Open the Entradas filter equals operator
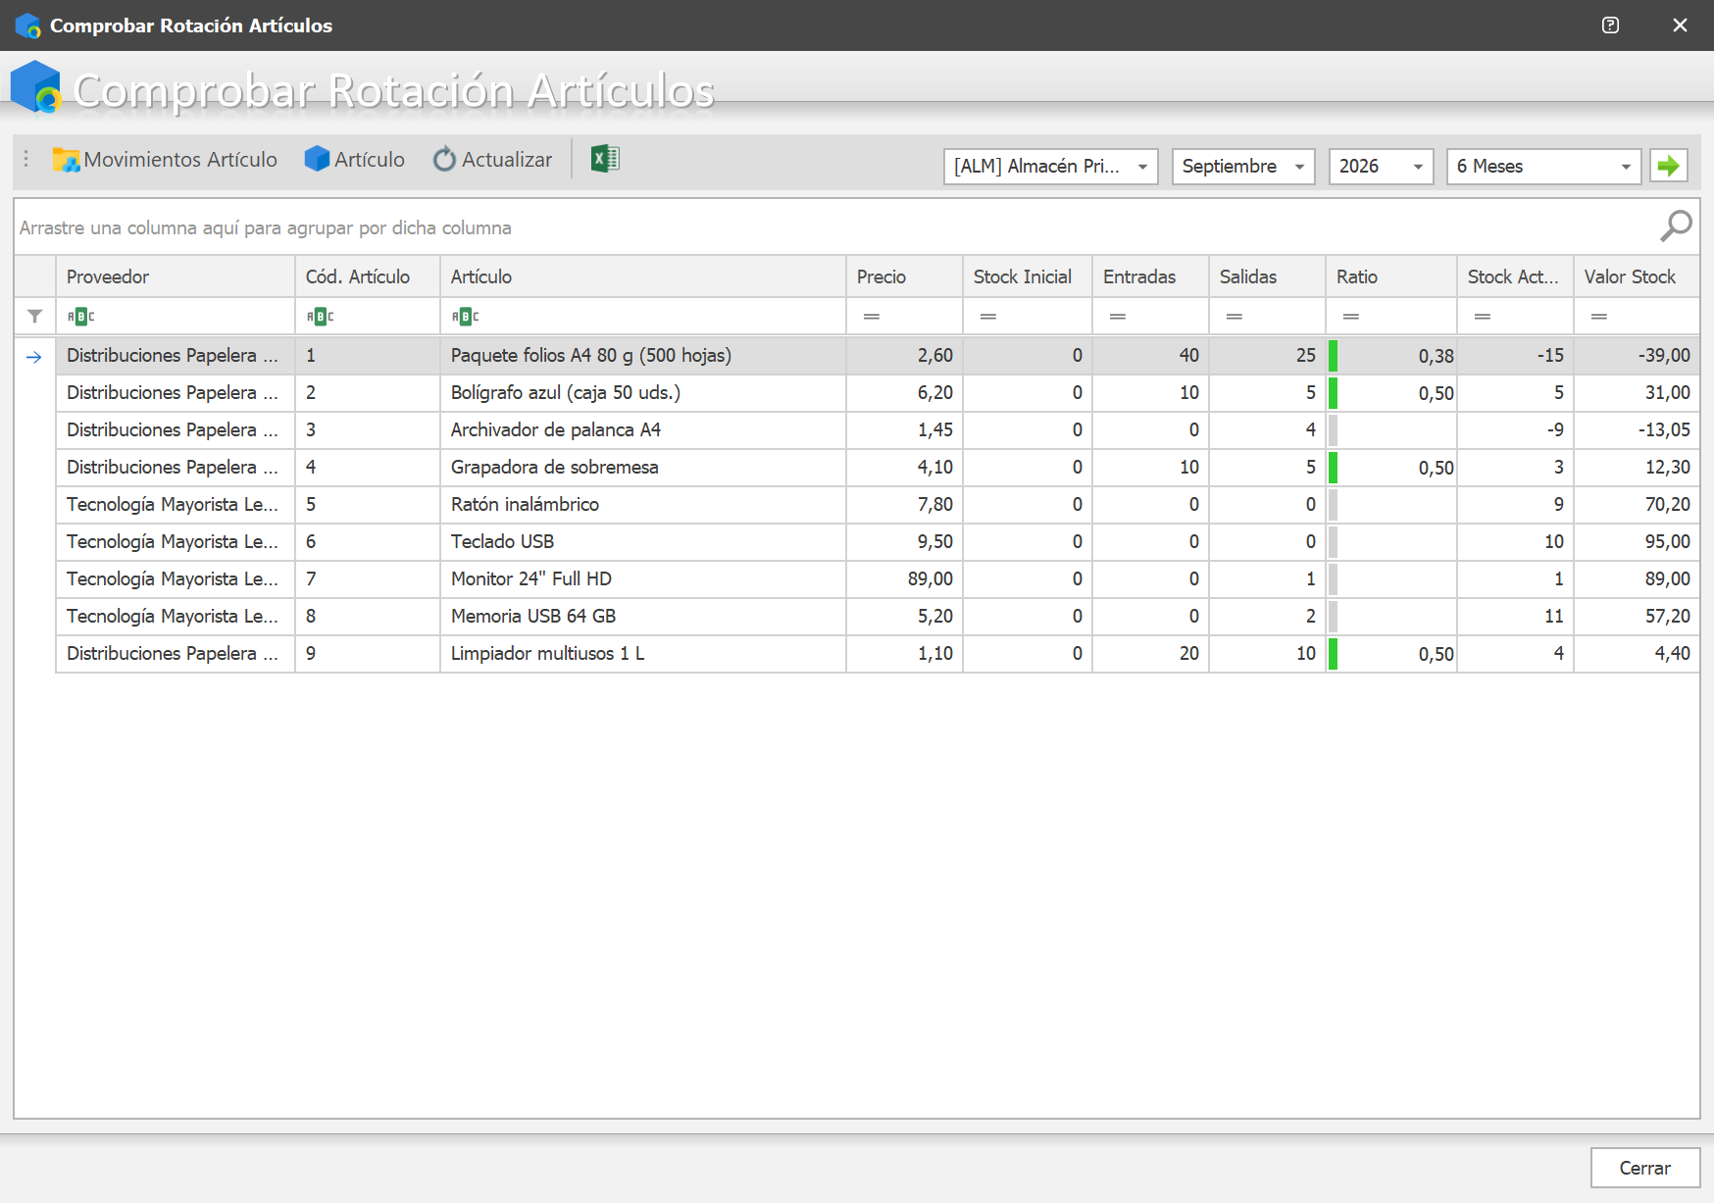Viewport: 1714px width, 1203px height. [1117, 317]
